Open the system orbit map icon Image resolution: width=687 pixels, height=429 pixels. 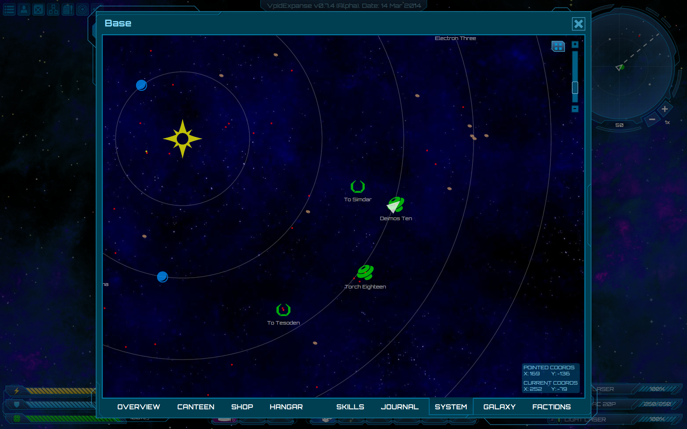(83, 9)
